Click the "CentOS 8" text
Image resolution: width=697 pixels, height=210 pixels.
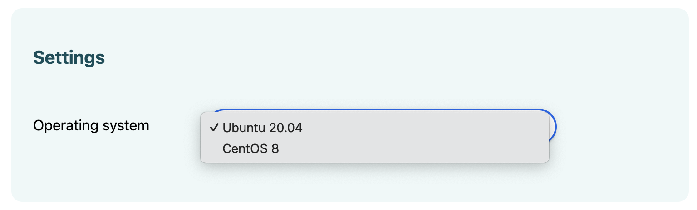(250, 148)
